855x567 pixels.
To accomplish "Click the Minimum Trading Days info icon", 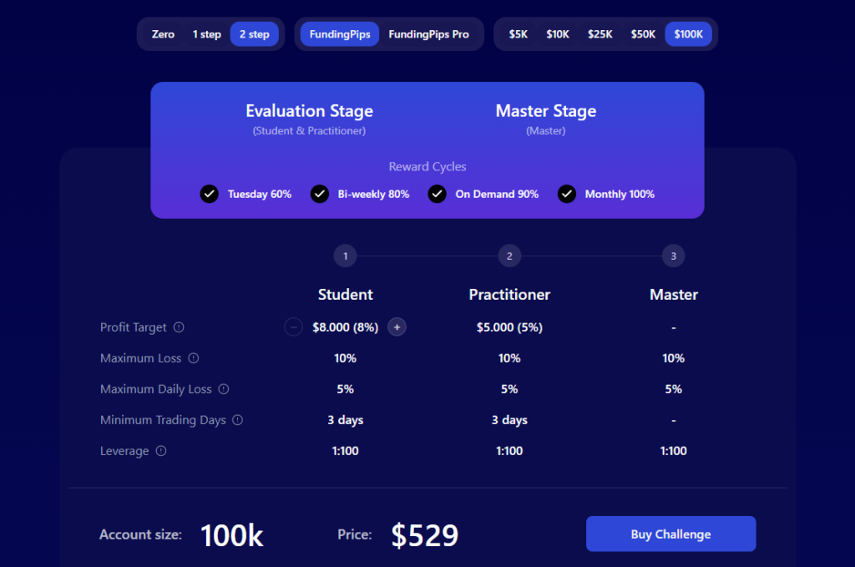I will coord(238,420).
